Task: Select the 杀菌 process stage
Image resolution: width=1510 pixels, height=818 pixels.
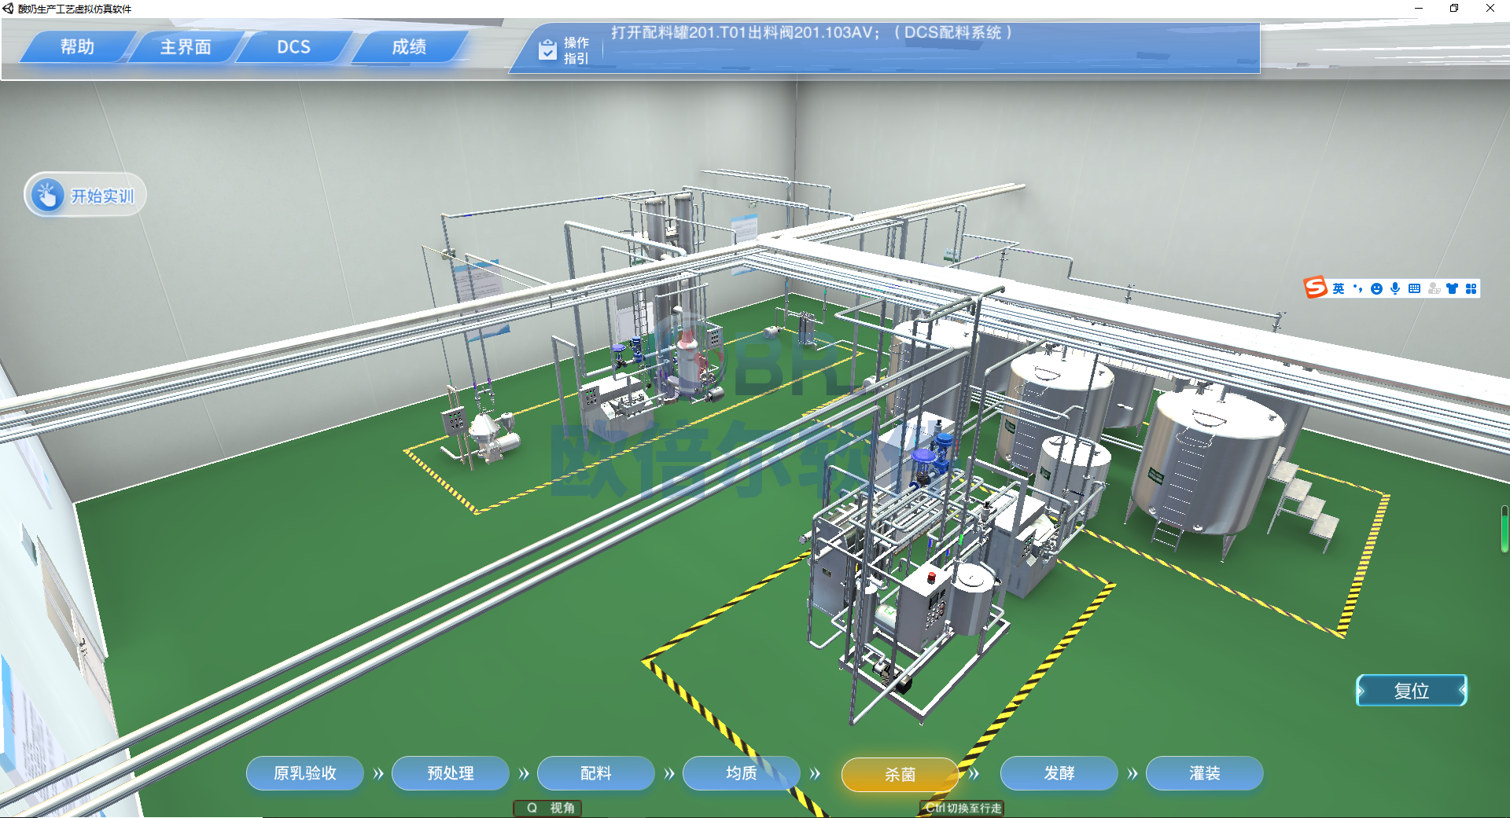Action: coord(900,775)
